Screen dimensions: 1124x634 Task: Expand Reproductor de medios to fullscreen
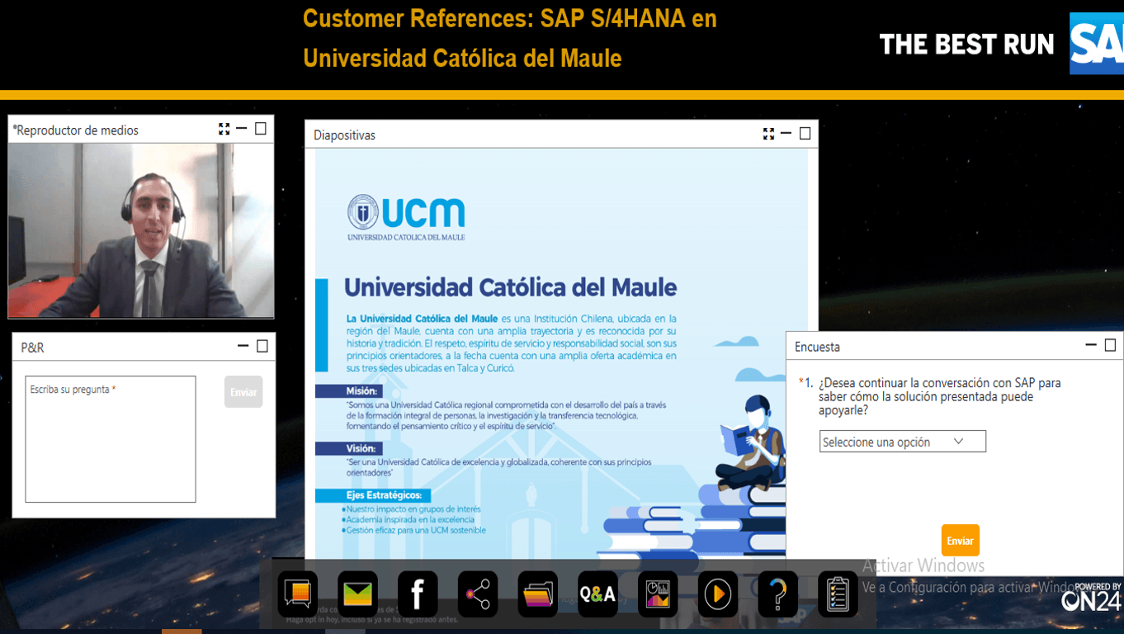[x=224, y=129]
